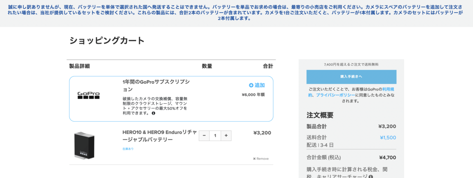This screenshot has width=473, height=178.
Task: Click the info icon after 利用できます。
Action: click(153, 113)
